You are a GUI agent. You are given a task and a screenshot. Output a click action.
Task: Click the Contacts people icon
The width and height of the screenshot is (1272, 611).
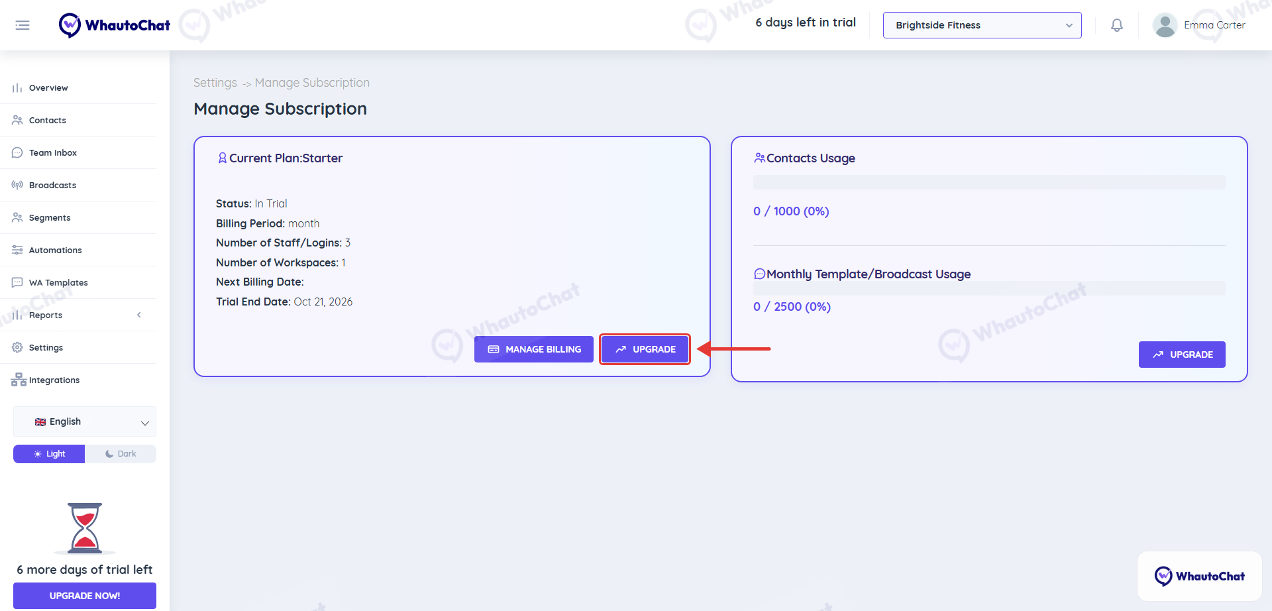17,120
